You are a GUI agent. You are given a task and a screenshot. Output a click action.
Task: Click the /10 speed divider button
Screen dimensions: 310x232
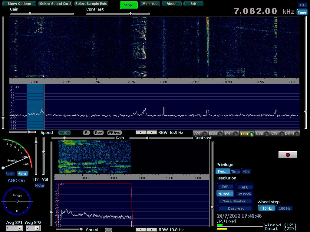(x=64, y=133)
